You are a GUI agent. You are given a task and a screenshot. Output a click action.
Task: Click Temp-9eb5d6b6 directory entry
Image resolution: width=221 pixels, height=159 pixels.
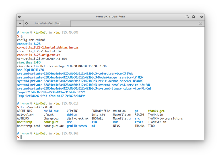pos(51,96)
